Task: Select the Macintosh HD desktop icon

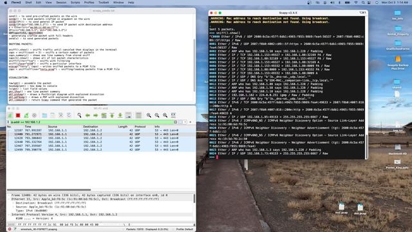Action: 397,150
